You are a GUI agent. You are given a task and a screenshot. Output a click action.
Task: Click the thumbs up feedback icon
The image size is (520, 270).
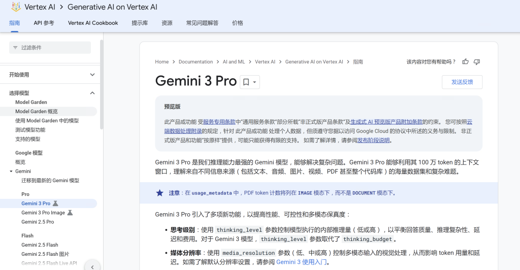[466, 61]
